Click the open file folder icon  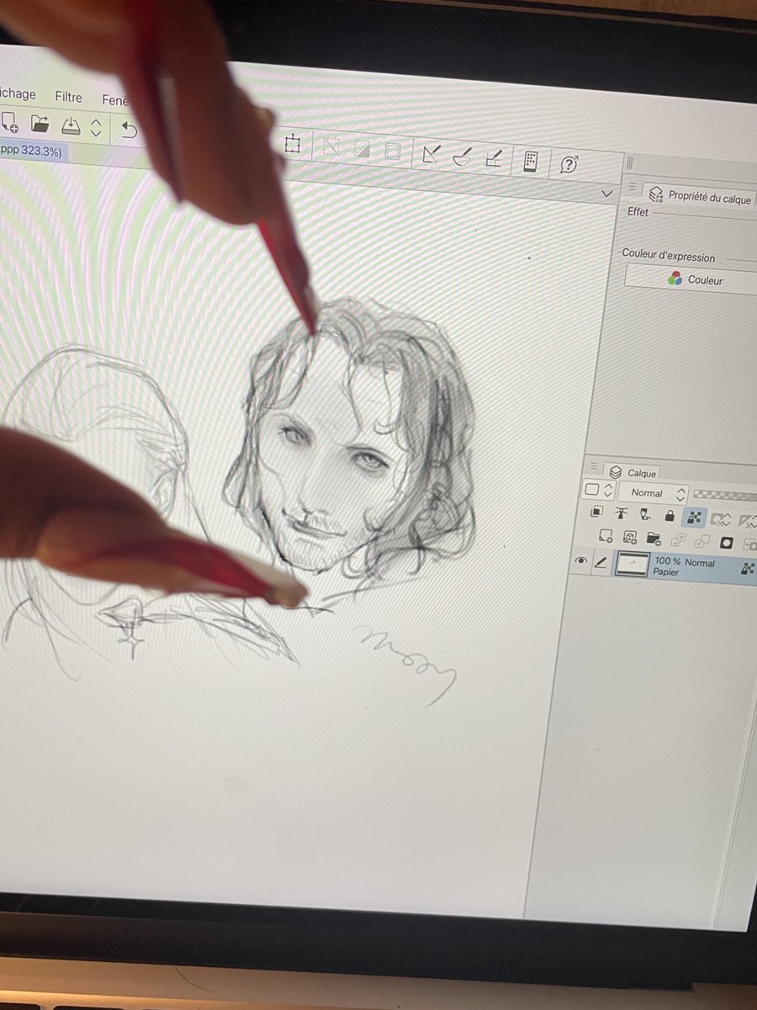click(x=40, y=123)
